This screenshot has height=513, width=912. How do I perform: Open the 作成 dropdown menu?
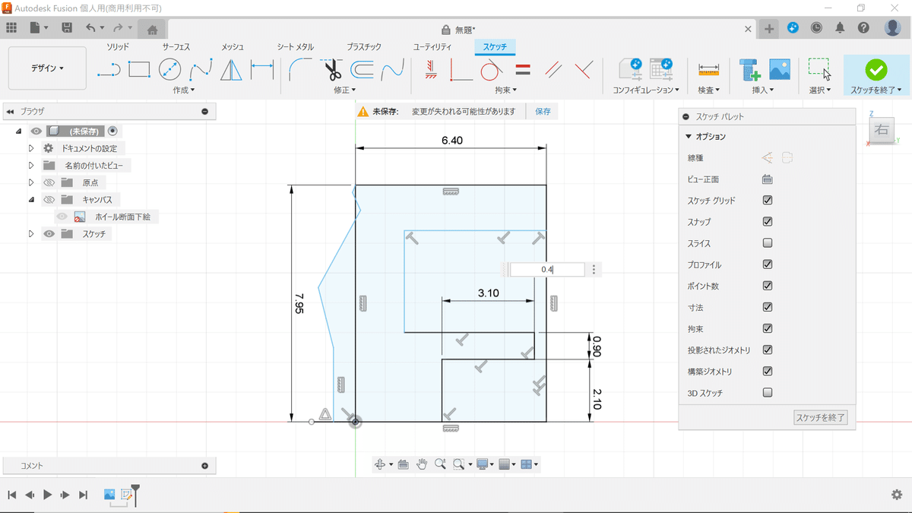coord(184,90)
